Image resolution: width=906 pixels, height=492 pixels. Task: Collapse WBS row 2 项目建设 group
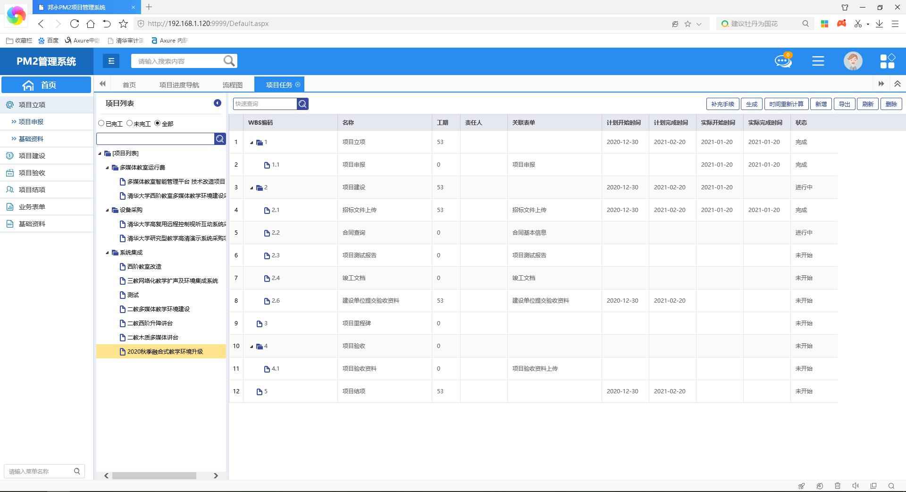pyautogui.click(x=252, y=188)
